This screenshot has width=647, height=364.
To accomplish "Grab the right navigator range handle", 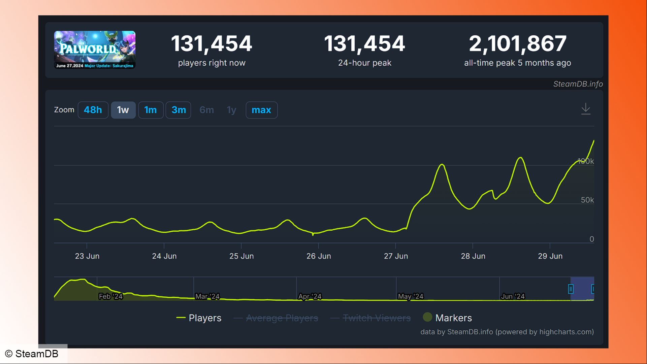I will point(593,289).
